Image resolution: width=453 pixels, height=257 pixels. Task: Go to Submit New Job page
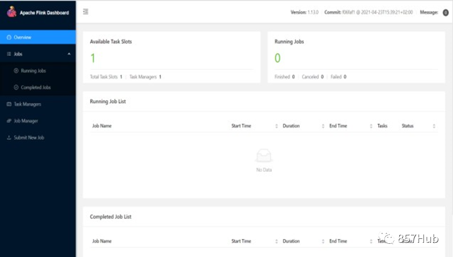[38, 138]
